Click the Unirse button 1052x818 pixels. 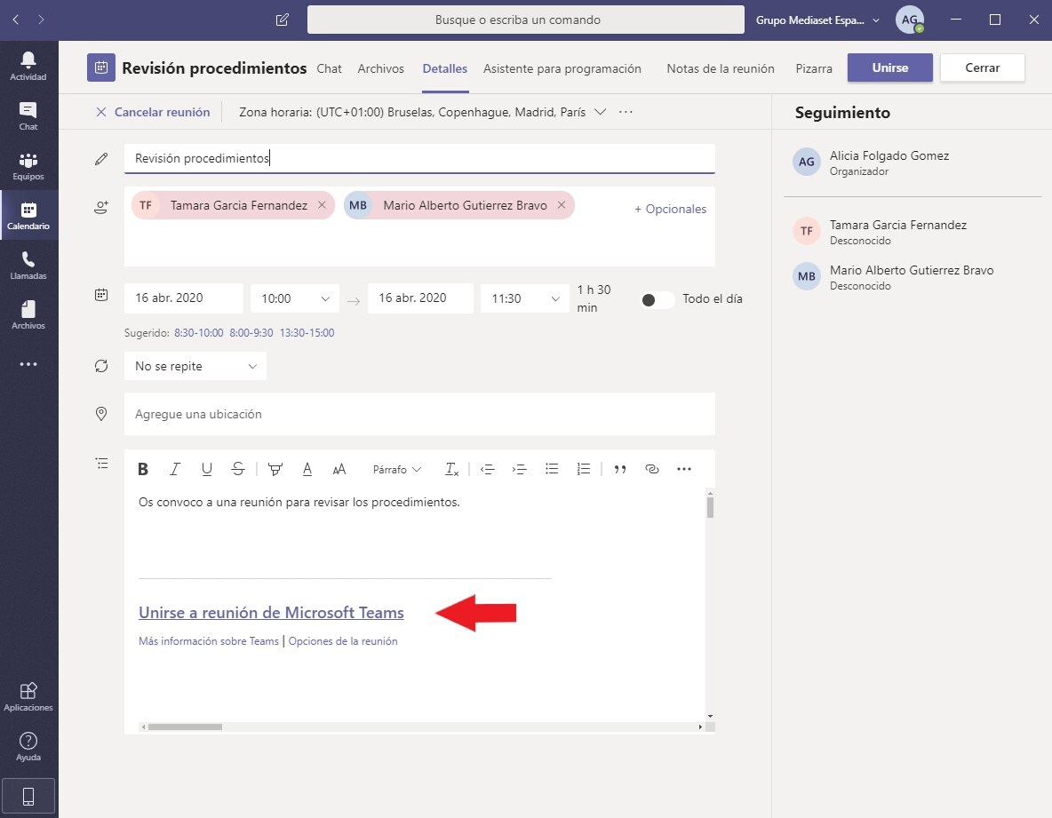click(x=889, y=68)
